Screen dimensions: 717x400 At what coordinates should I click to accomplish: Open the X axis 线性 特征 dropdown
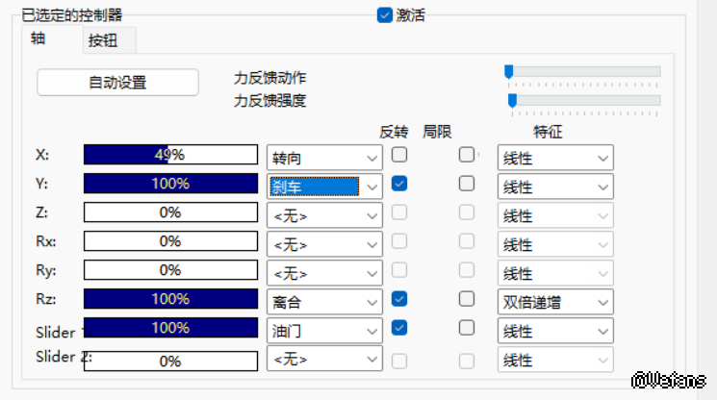coord(555,158)
